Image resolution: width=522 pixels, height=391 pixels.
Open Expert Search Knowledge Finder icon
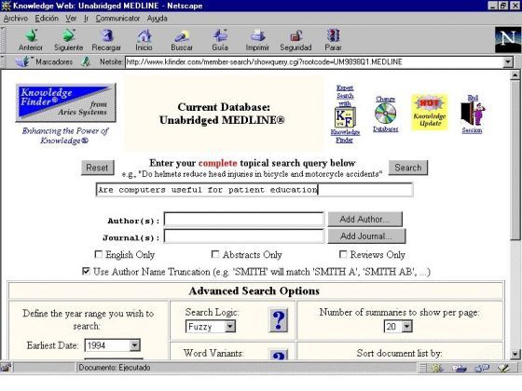coord(345,116)
